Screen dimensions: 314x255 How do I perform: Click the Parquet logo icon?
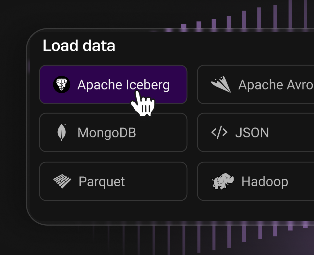tap(62, 182)
